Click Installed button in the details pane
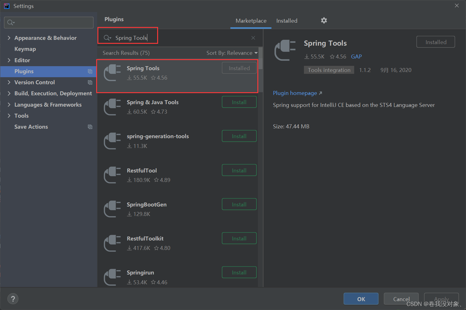Screen dimensions: 466x310 [436, 42]
